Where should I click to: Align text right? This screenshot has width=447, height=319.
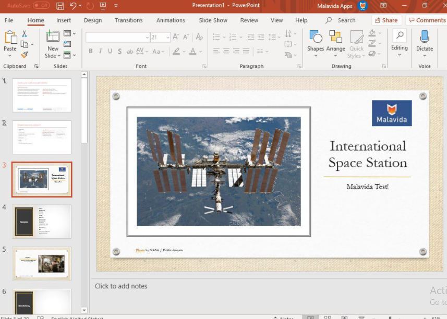pos(236,51)
